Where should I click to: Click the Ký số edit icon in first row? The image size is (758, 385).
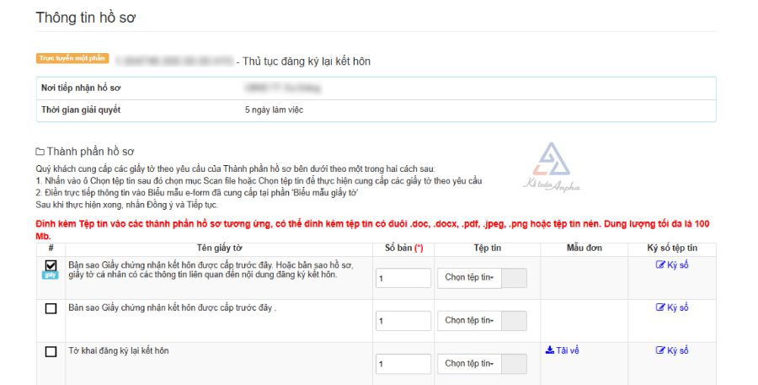pyautogui.click(x=660, y=265)
